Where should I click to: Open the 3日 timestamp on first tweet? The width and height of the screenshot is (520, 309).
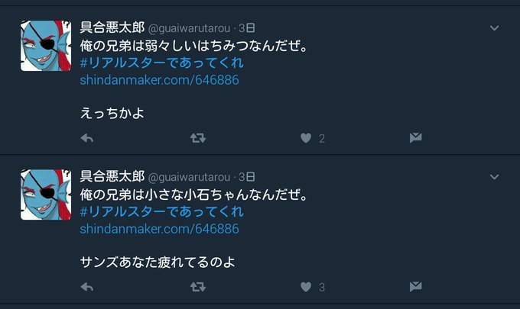pyautogui.click(x=247, y=28)
